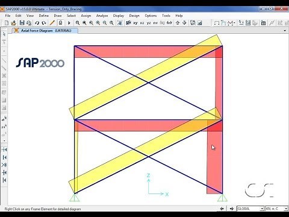
Task: Activate Rubber Band Zoom magnifier
Action: point(78,23)
